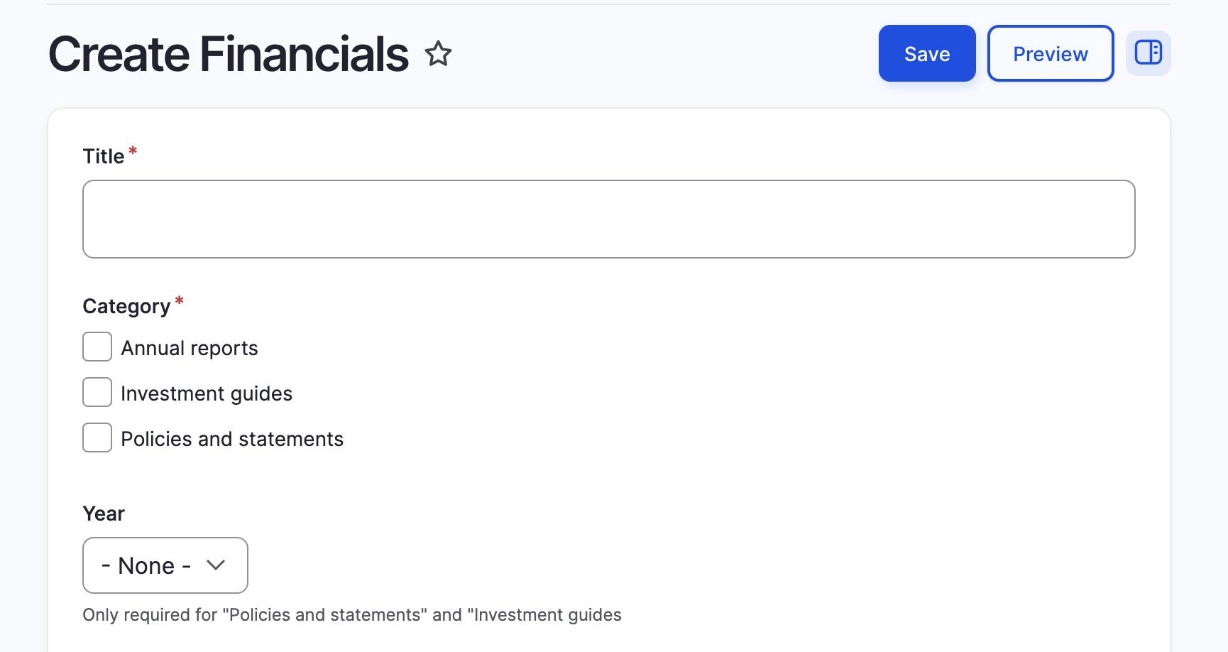Click the Year field label

pos(104,514)
